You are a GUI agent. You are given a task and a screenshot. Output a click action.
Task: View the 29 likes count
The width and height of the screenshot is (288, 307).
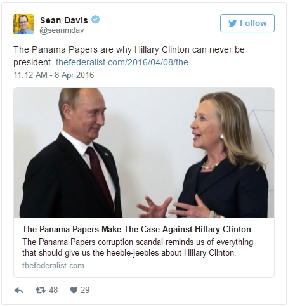pyautogui.click(x=85, y=290)
